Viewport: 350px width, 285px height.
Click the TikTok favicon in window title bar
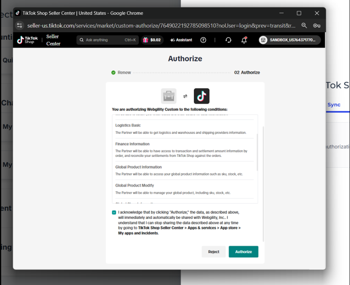18,13
